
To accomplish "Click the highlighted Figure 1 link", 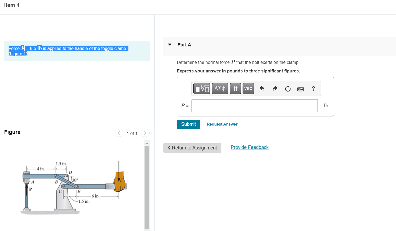I will click(x=18, y=54).
